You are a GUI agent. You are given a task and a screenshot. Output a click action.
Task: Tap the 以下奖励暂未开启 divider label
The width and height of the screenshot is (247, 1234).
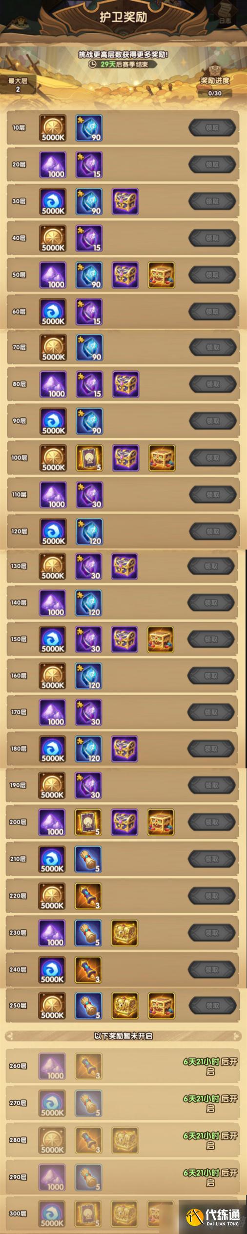click(123, 1036)
